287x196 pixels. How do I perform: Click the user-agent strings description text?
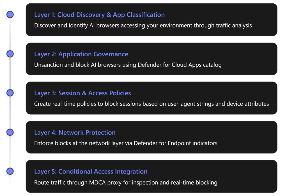(151, 104)
